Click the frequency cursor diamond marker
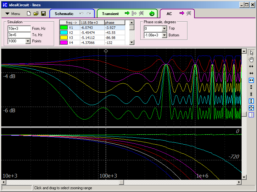 pyautogui.click(x=106, y=51)
